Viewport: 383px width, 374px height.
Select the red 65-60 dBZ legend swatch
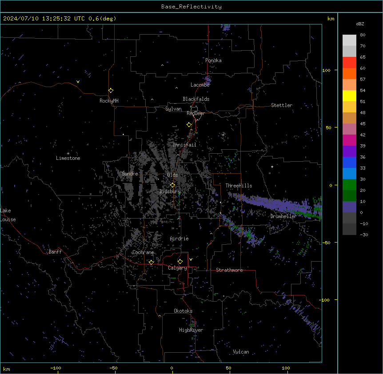(349, 63)
